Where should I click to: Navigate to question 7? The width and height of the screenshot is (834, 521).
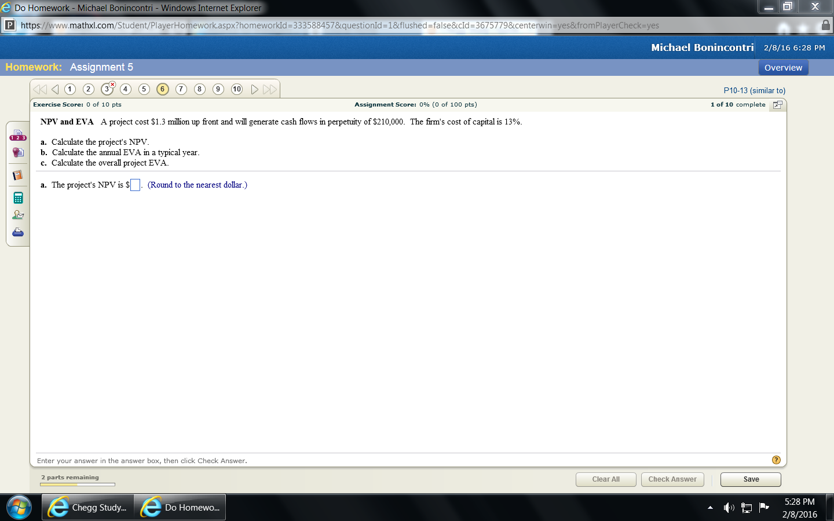point(181,89)
